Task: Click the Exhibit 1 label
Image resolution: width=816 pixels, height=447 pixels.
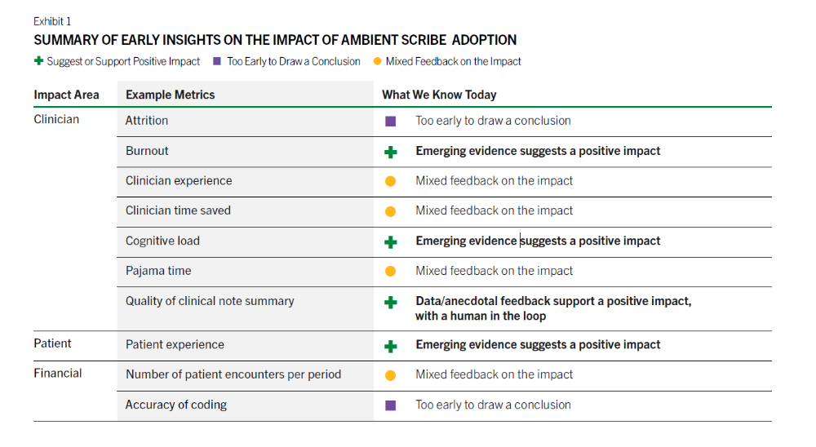Action: pyautogui.click(x=51, y=21)
